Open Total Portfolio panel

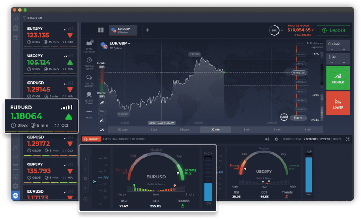(89, 46)
